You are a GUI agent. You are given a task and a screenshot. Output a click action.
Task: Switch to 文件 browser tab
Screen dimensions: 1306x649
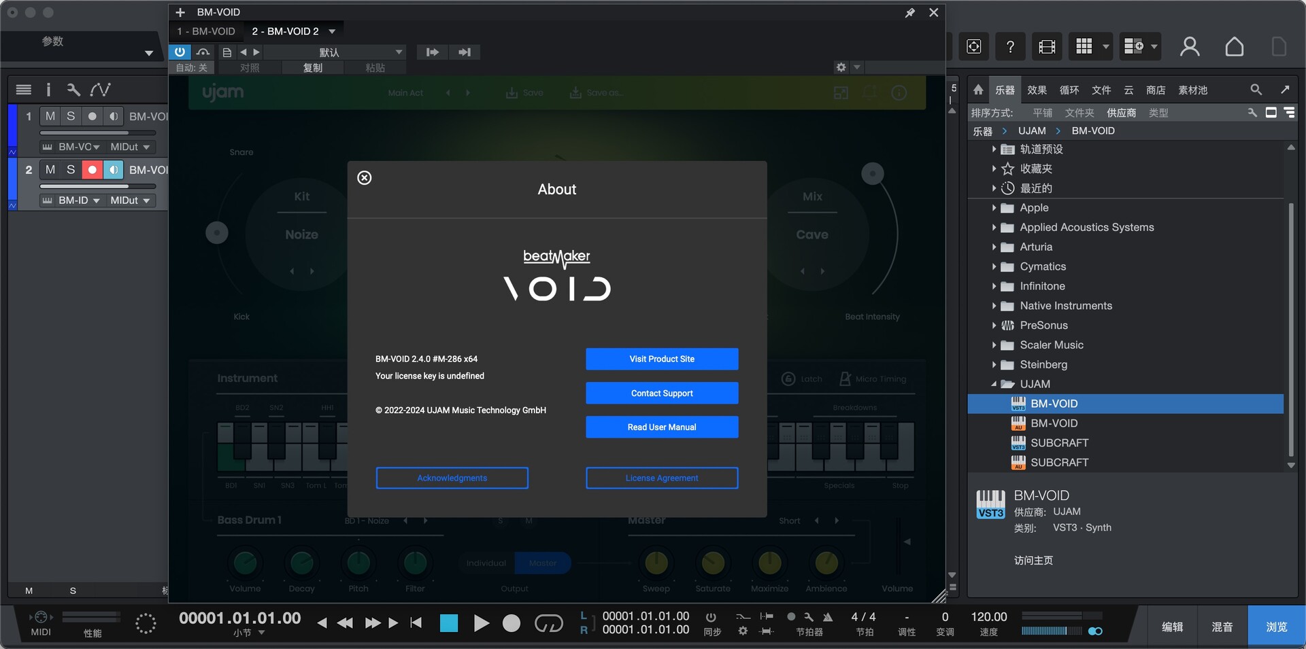pyautogui.click(x=1101, y=90)
